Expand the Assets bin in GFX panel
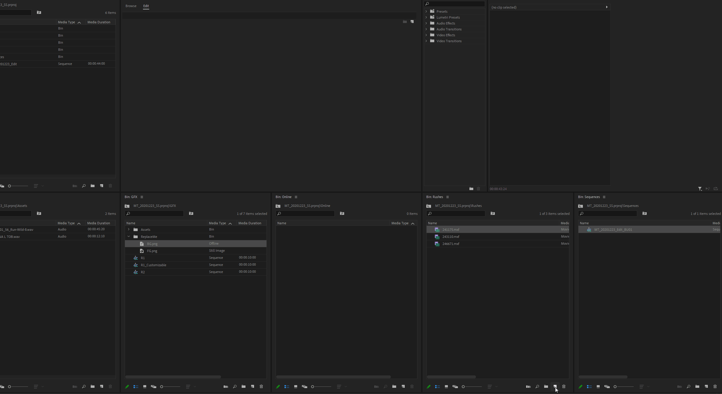722x394 pixels. point(129,229)
